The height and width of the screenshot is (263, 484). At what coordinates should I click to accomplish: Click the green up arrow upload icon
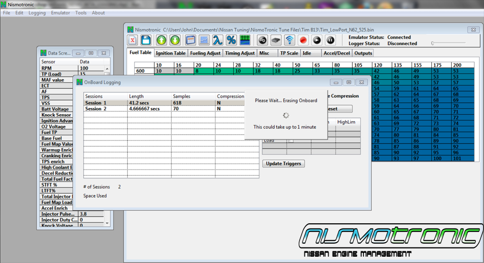point(161,40)
